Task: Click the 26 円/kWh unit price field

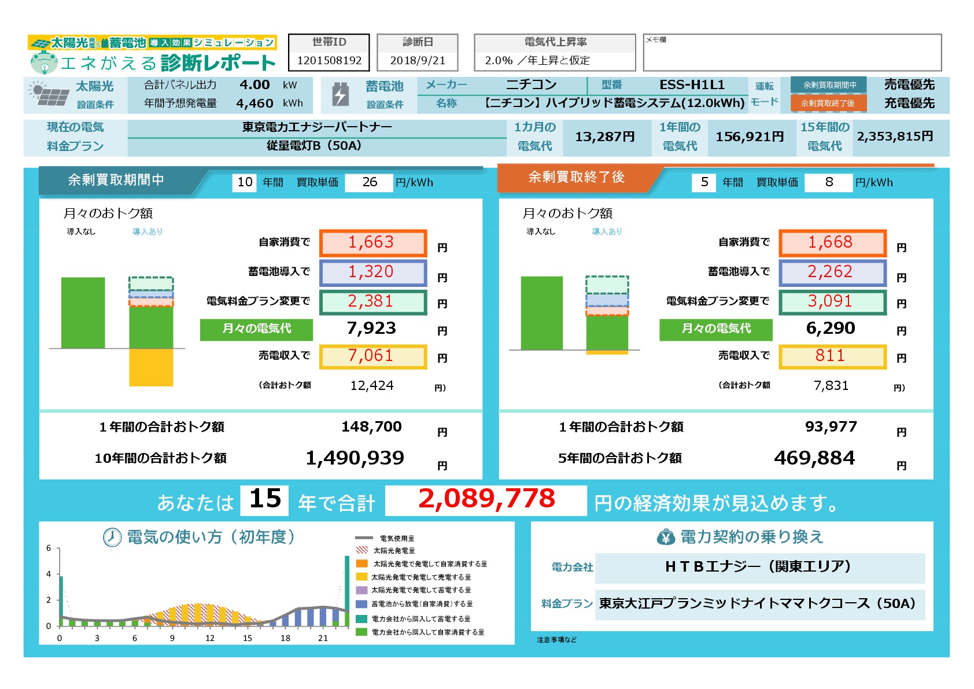Action: 370,182
